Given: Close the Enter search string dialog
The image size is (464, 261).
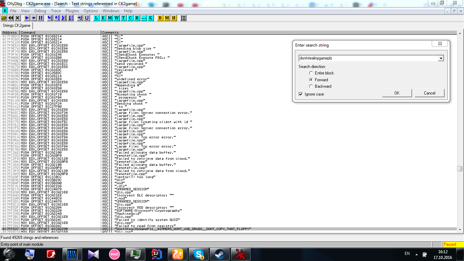Looking at the screenshot, I should (x=440, y=44).
